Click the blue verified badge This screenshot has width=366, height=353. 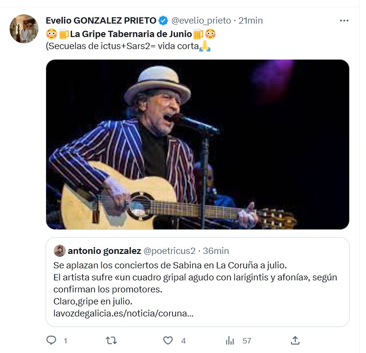pyautogui.click(x=163, y=21)
